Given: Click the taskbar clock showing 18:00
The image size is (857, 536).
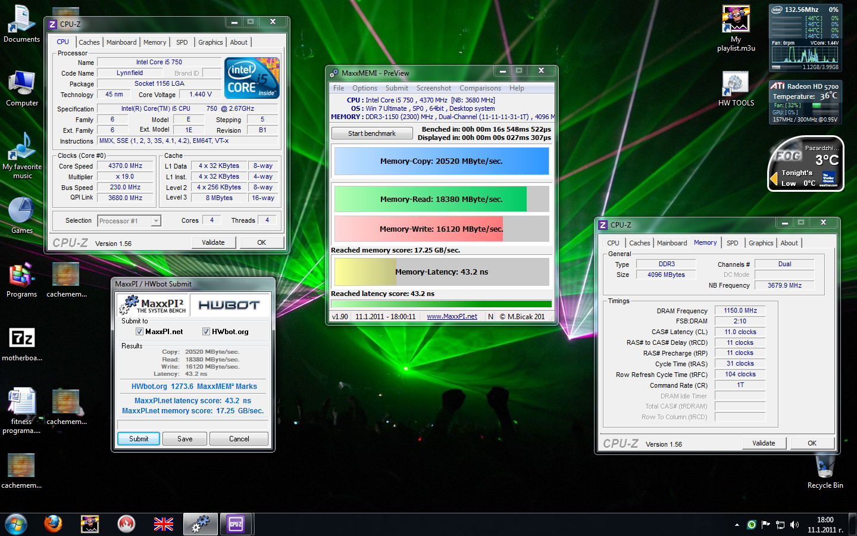Looking at the screenshot, I should (x=825, y=525).
